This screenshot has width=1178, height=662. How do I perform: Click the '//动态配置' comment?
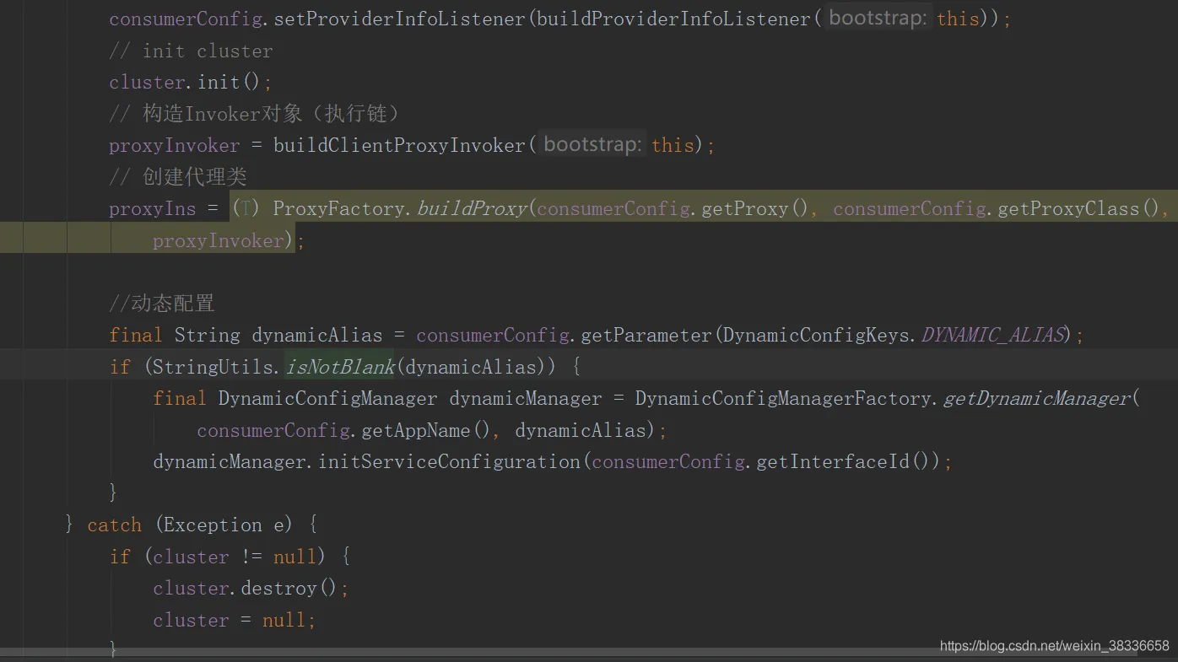pyautogui.click(x=162, y=303)
